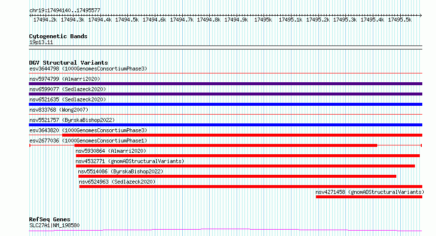
Task: Open variant nsv5930864 (Almarri2020) label
Action: 111,151
